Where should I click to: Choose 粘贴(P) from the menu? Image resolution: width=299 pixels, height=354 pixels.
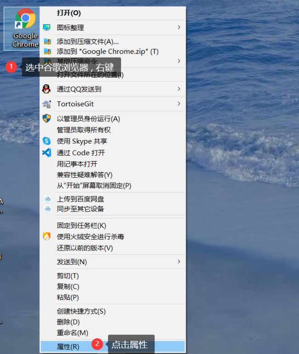(x=113, y=297)
